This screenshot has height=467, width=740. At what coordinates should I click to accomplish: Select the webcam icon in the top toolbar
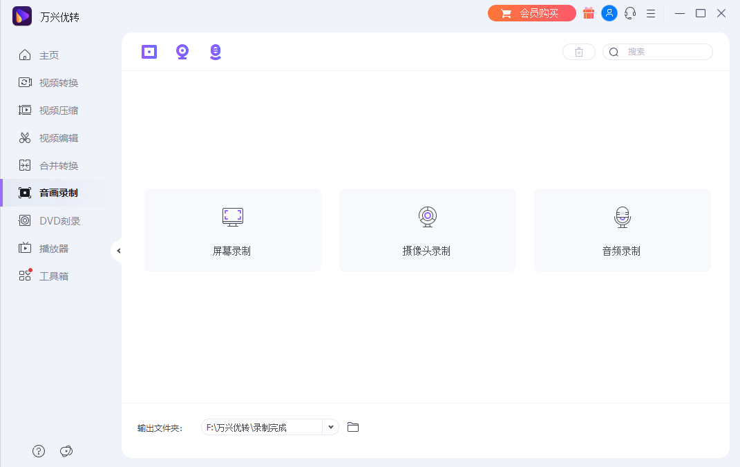pos(182,51)
